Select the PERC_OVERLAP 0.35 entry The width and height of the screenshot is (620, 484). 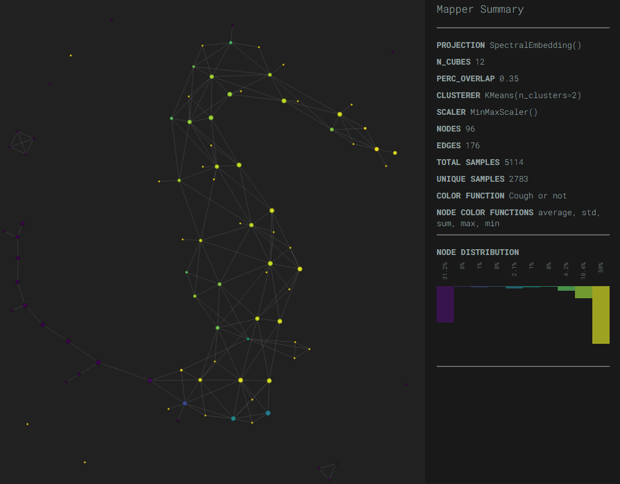(x=478, y=78)
